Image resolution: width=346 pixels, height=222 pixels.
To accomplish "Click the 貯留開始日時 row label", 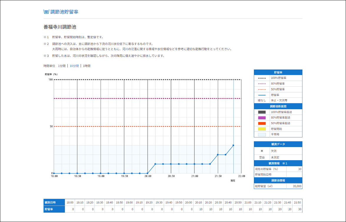I will pos(263,175).
